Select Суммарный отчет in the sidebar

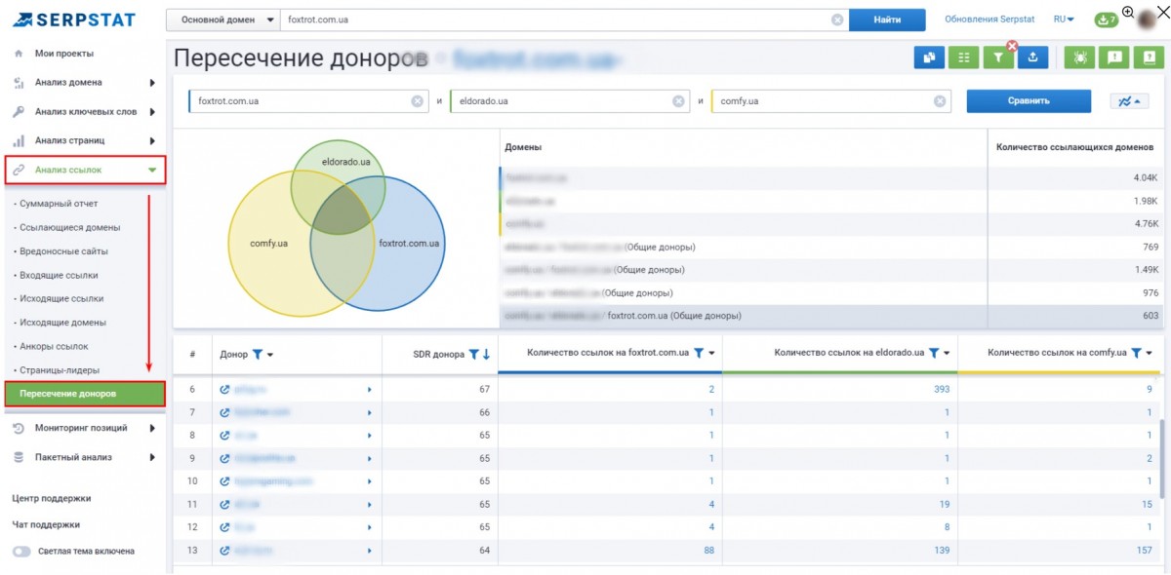click(x=59, y=204)
